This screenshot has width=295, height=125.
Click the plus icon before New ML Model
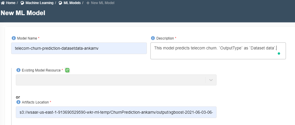[x=88, y=3]
